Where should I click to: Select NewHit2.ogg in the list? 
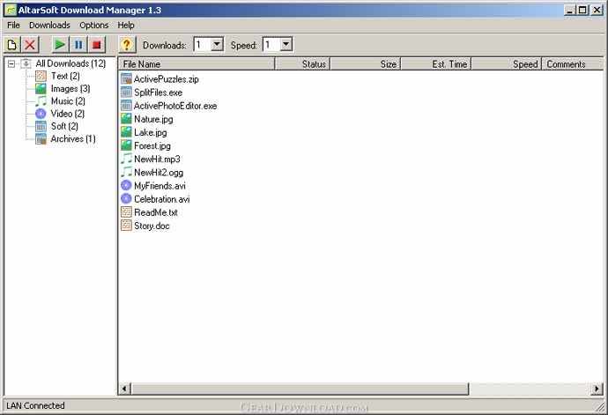pyautogui.click(x=159, y=173)
